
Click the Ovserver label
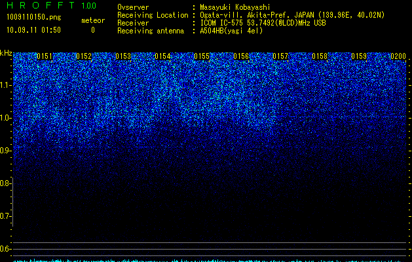[x=133, y=7]
